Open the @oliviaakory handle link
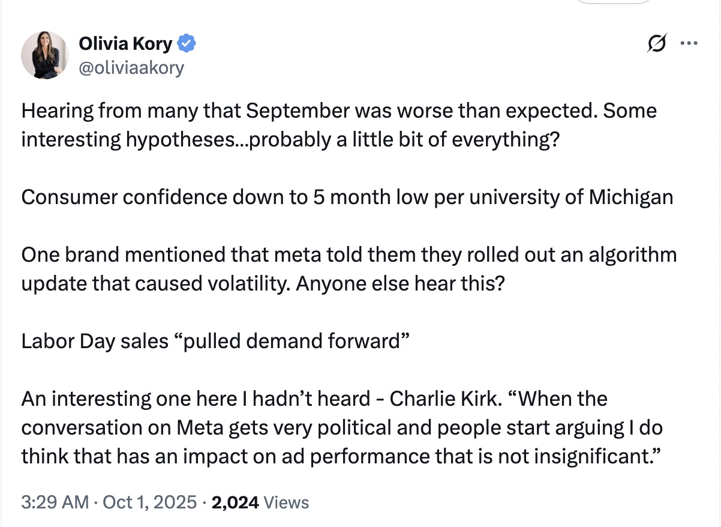This screenshot has width=721, height=527. tap(131, 68)
